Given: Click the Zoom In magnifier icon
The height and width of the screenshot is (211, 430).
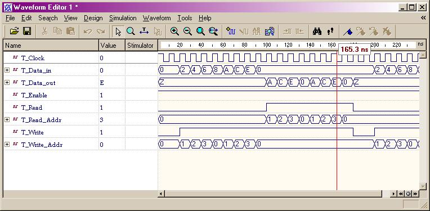Looking at the screenshot, I should pos(174,32).
